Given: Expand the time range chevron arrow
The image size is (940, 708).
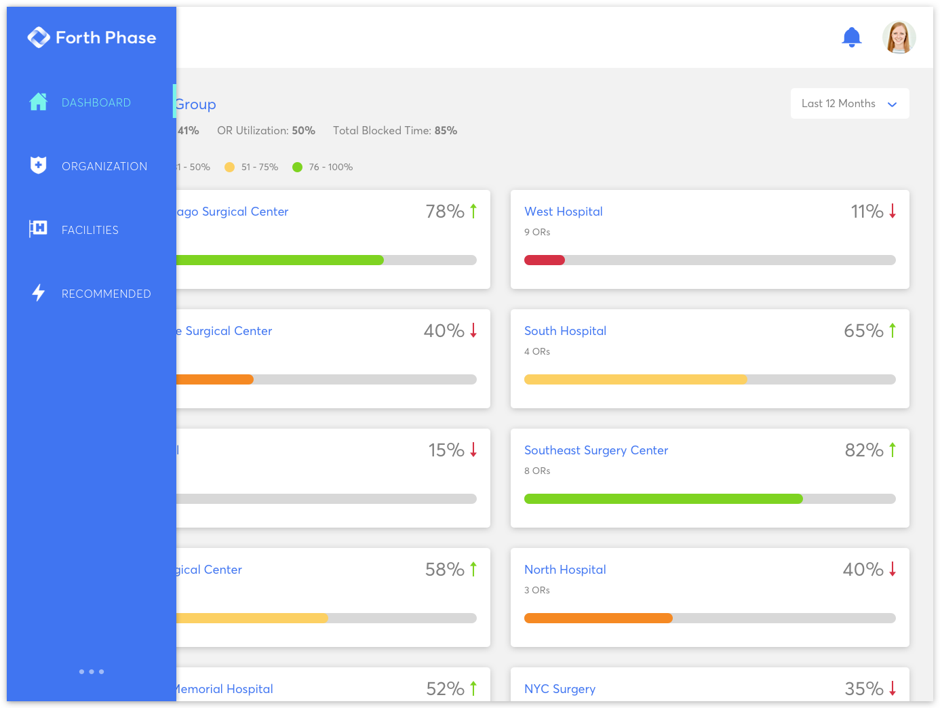Looking at the screenshot, I should [893, 104].
